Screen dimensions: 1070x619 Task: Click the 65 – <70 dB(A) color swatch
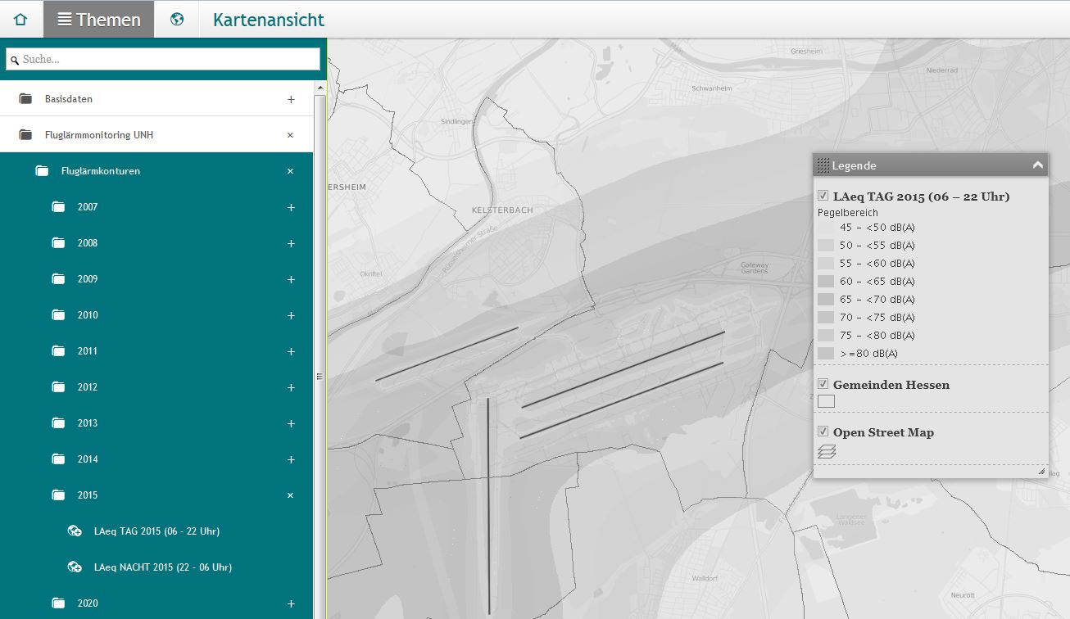[x=826, y=299]
